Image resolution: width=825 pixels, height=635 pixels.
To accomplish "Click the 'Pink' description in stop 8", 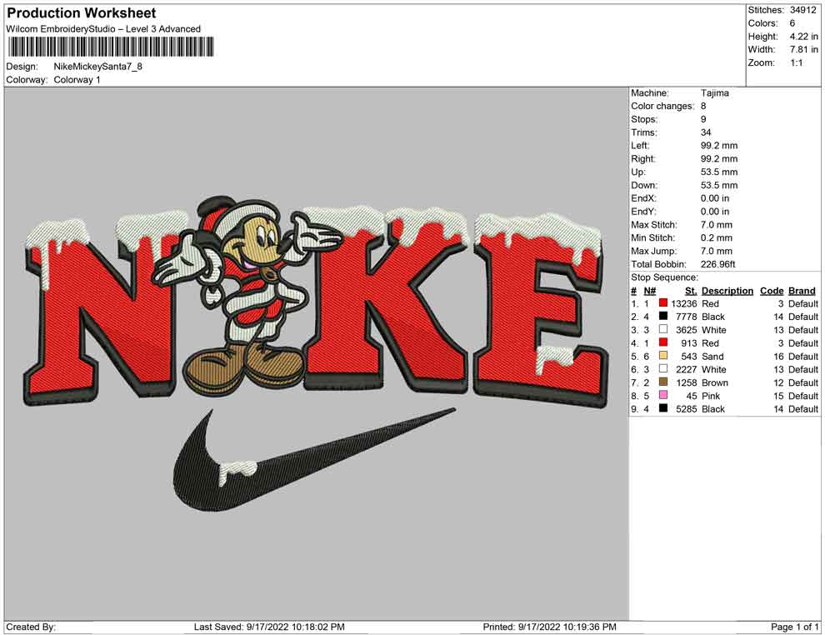I will (x=711, y=396).
